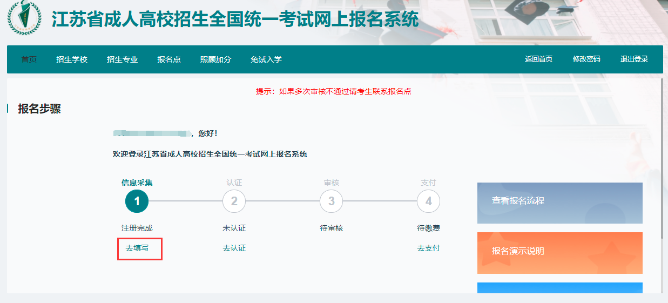Screen dimensions: 668x303
Task: Select step 4 circle for 支付
Action: pyautogui.click(x=429, y=201)
